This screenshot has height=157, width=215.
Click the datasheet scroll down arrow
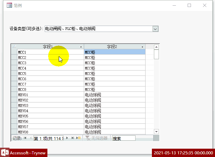coord(156,132)
